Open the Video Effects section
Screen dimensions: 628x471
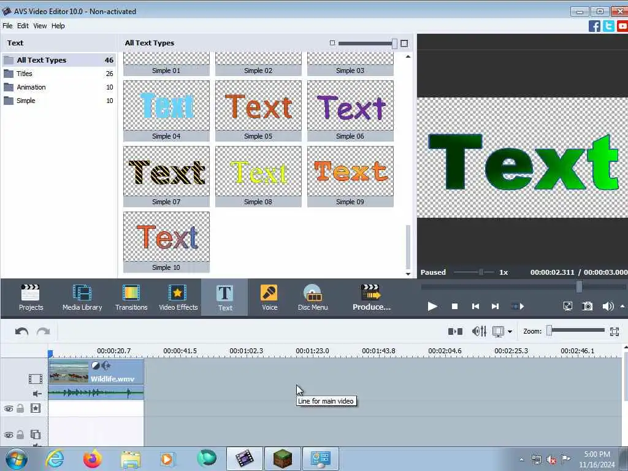click(x=178, y=297)
